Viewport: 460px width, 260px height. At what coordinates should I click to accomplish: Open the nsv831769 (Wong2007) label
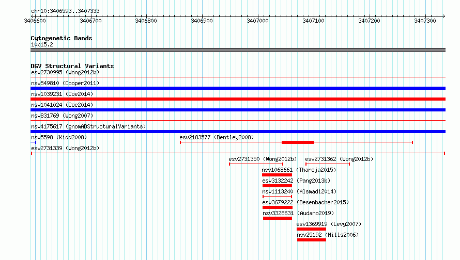coord(62,116)
